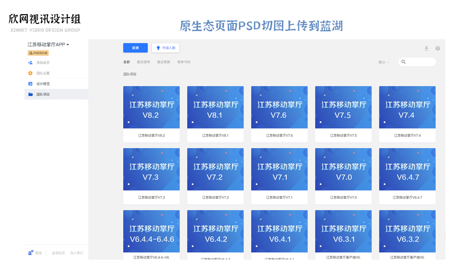This screenshot has height=264, width=470.
Task: Click the add member person icon
Action: coord(30,63)
